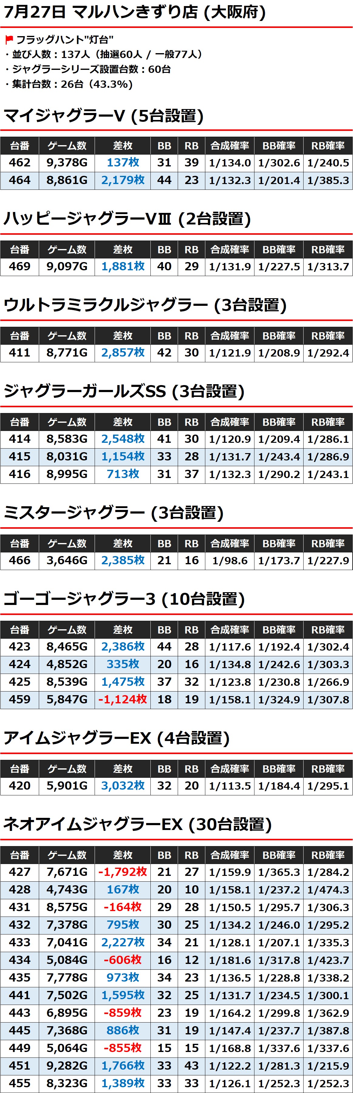353x1093 pixels.
Task: Click the -855枚 value in row 449
Action: coord(123,1048)
